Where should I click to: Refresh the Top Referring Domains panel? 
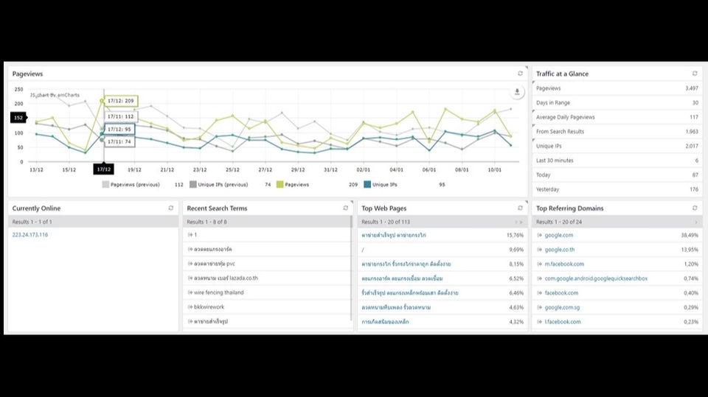coord(695,208)
